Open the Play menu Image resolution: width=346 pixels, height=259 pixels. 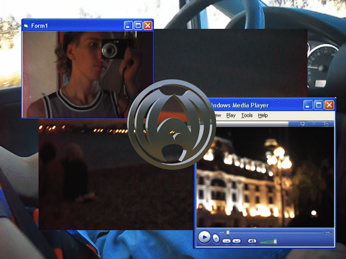pos(231,116)
